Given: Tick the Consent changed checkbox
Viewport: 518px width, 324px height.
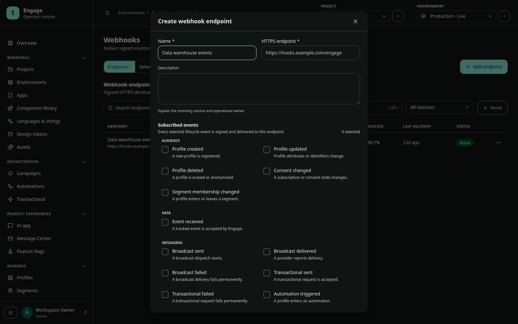Looking at the screenshot, I should click(x=267, y=171).
